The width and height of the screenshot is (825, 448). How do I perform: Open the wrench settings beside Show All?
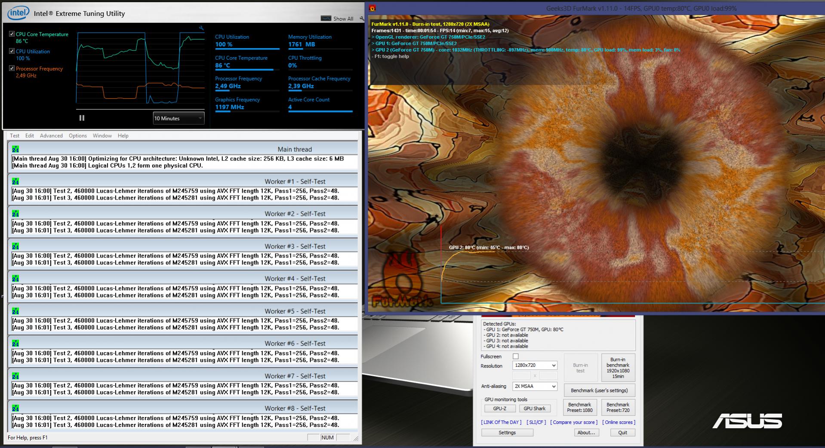point(362,18)
